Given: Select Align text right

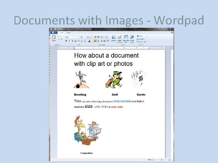Looking at the screenshot, I should (101, 41).
